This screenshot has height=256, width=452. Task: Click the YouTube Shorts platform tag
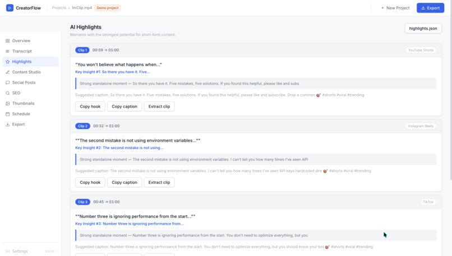(x=421, y=50)
